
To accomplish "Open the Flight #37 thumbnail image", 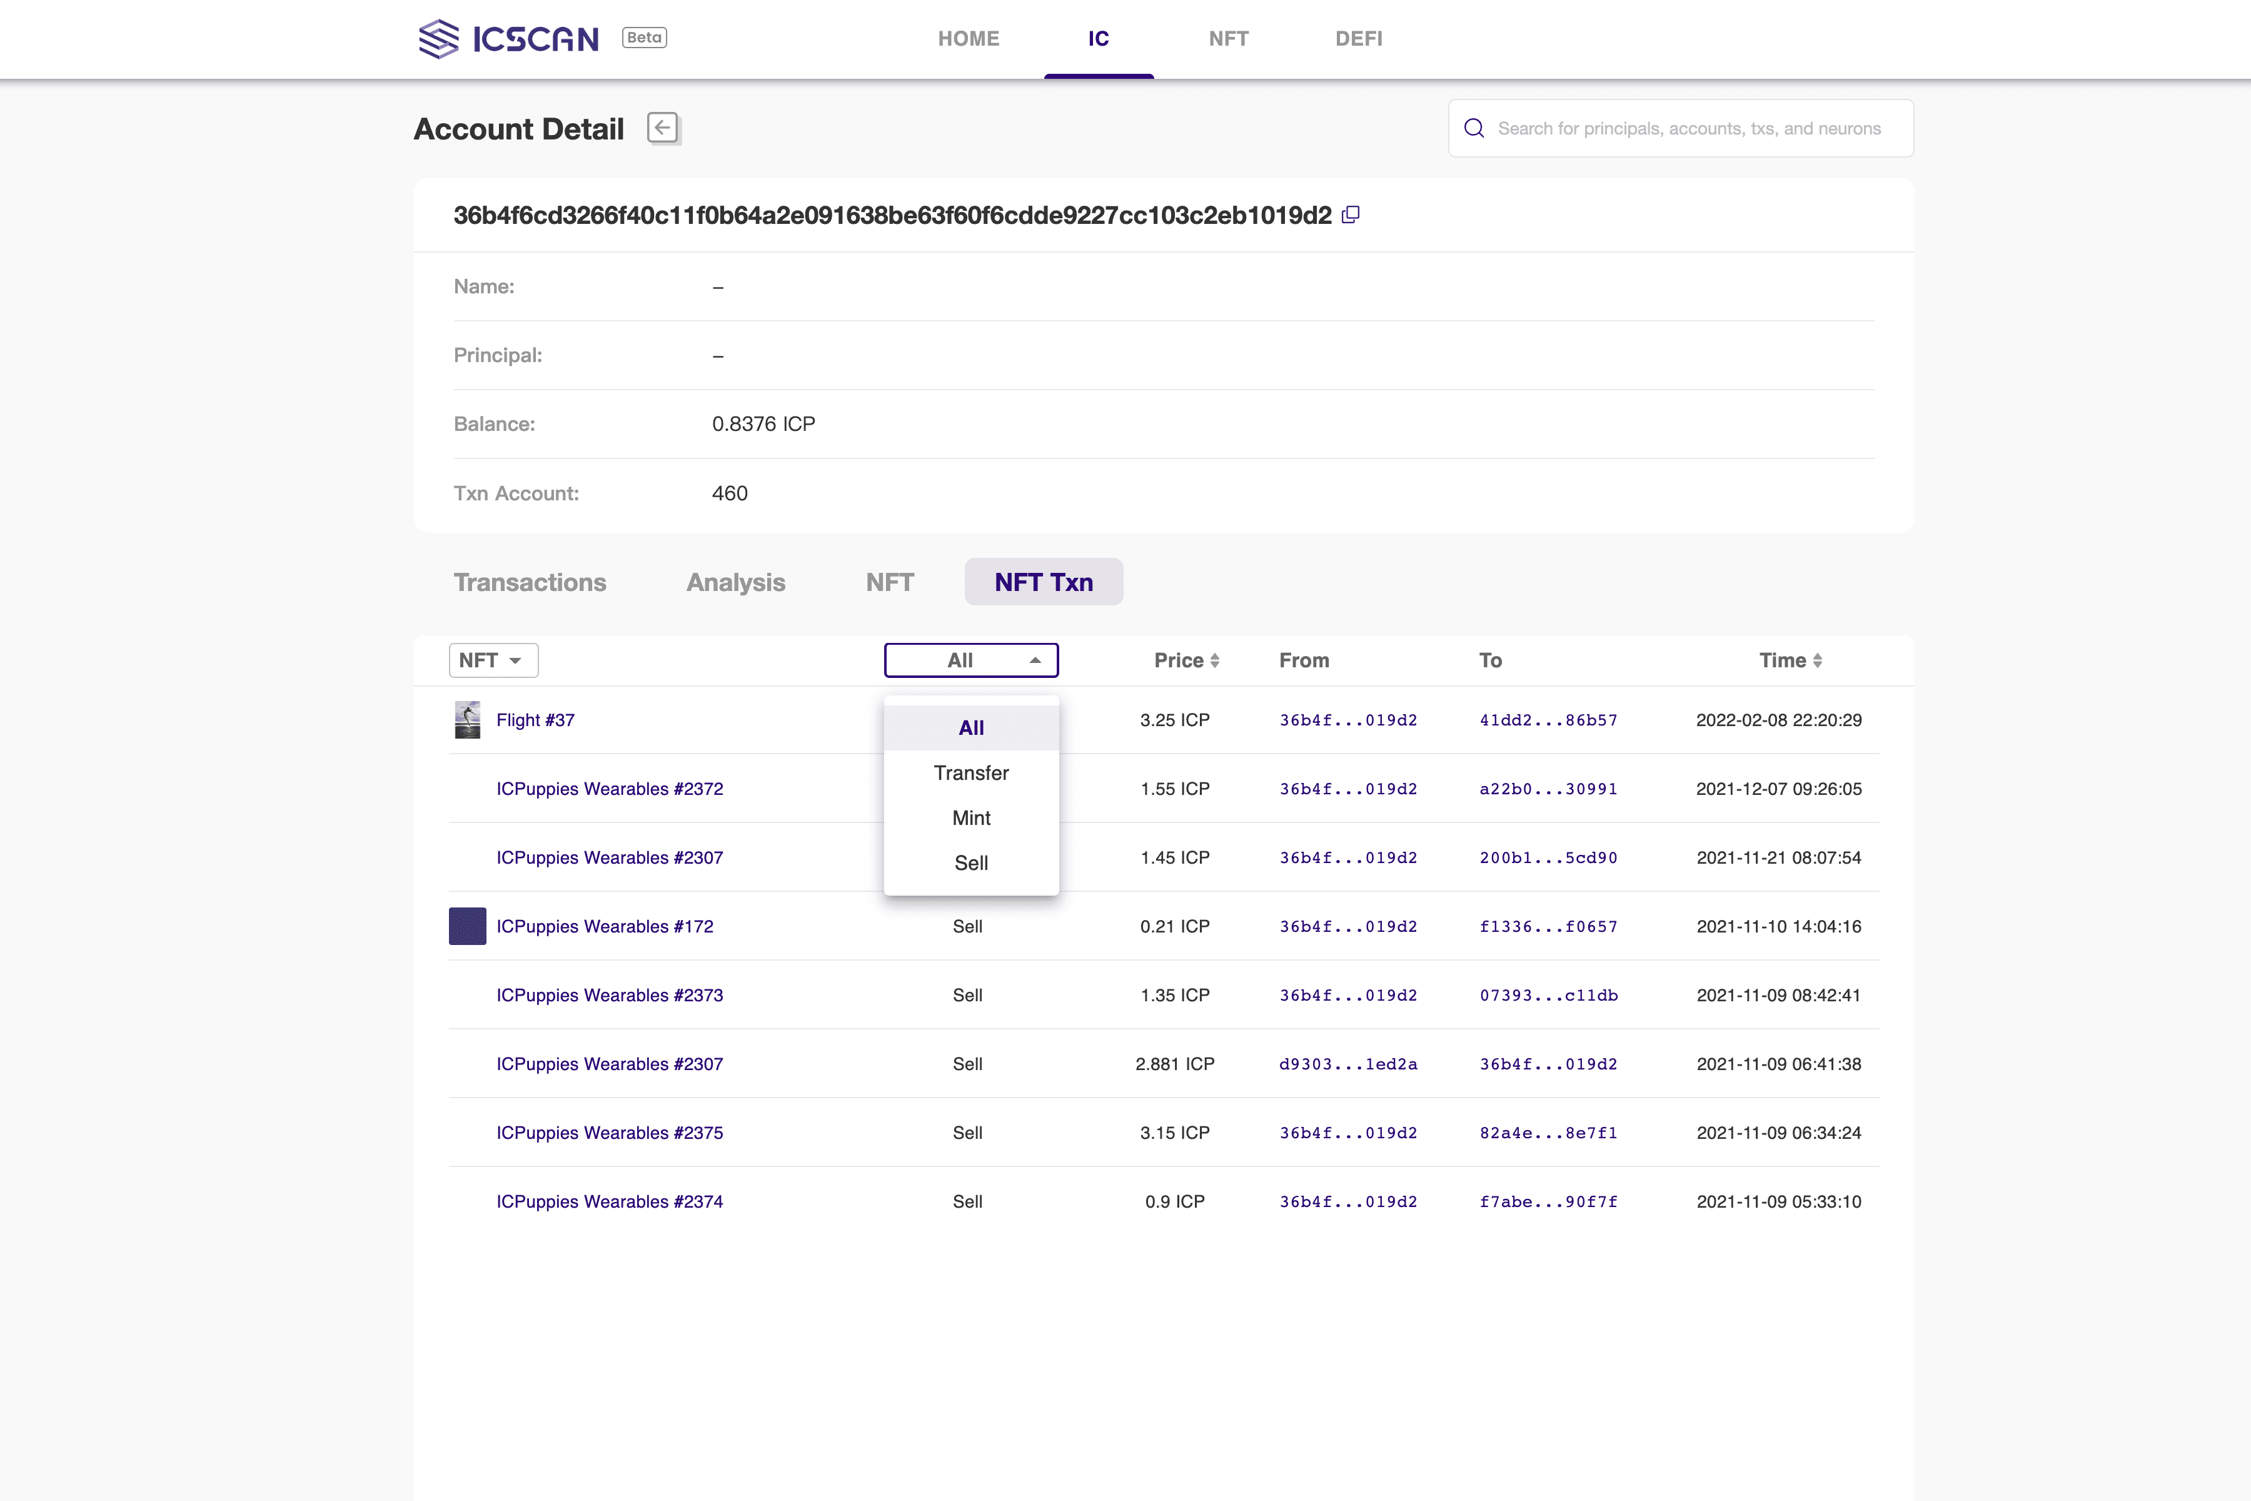I will click(467, 720).
